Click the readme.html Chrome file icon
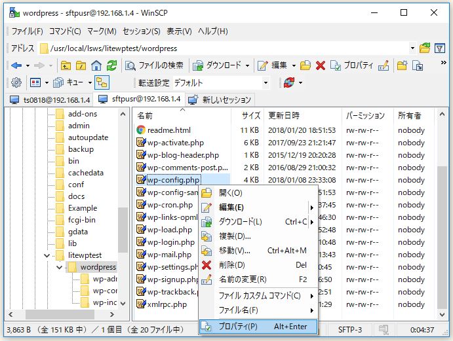The image size is (453, 341). [141, 130]
